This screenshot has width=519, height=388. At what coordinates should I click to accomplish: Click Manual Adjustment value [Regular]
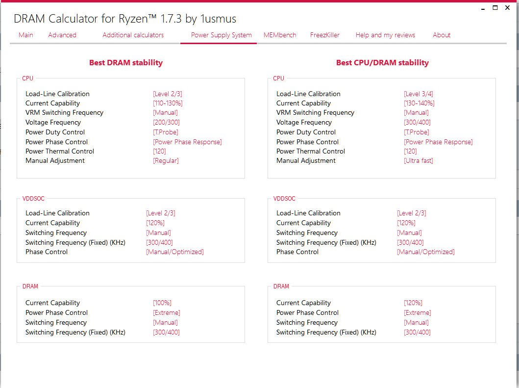tap(166, 161)
